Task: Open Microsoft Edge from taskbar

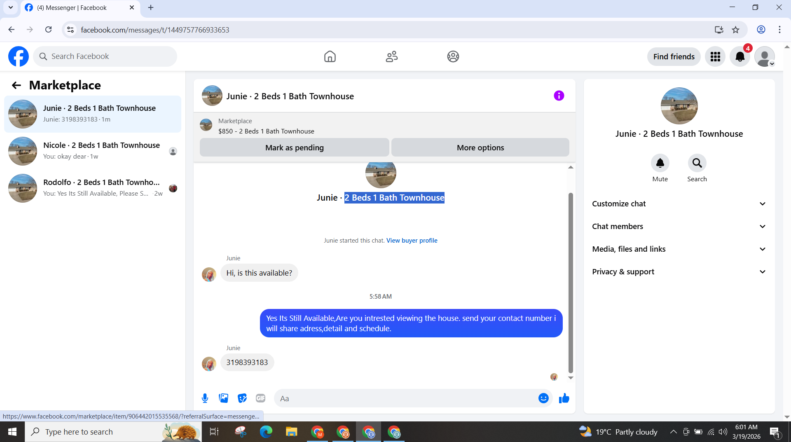Action: [x=266, y=432]
